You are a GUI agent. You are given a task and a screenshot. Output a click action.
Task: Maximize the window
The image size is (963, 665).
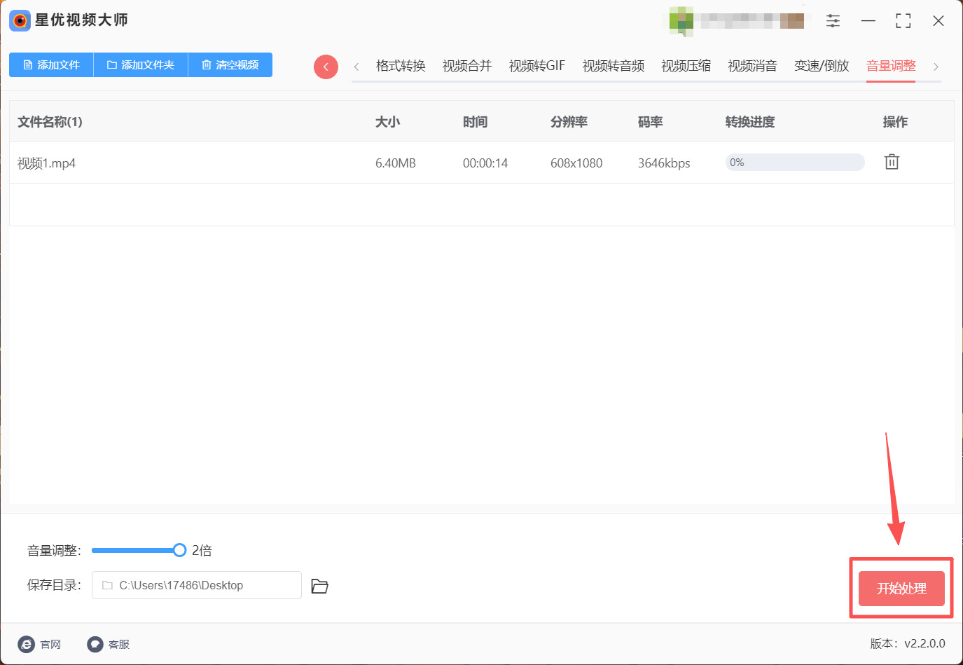(903, 21)
